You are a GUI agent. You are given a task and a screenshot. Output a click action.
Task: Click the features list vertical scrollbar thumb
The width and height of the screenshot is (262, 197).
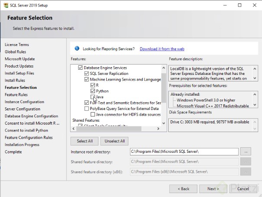[x=164, y=88]
